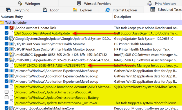Click the Dell SupportAssistAgent blank file icon
182x110 pixels.
tap(12, 33)
